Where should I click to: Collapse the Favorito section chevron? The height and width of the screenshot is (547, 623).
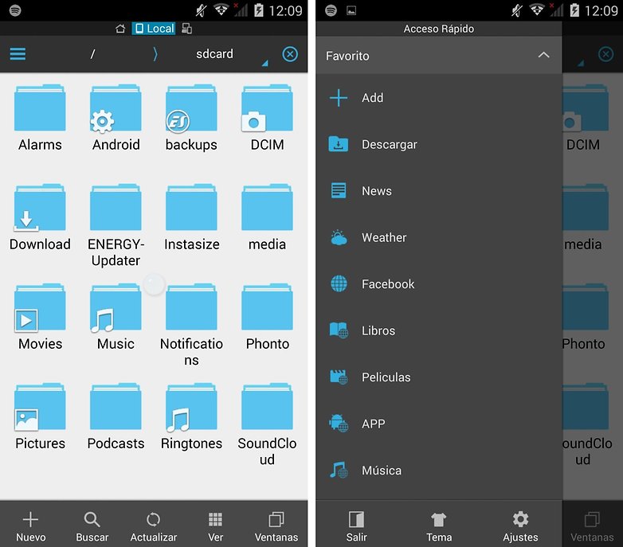pos(543,55)
